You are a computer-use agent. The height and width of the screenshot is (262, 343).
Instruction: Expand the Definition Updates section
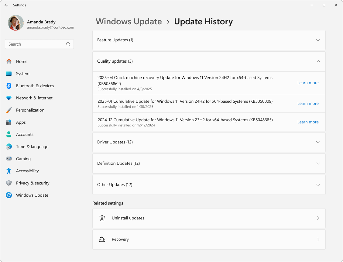click(318, 164)
